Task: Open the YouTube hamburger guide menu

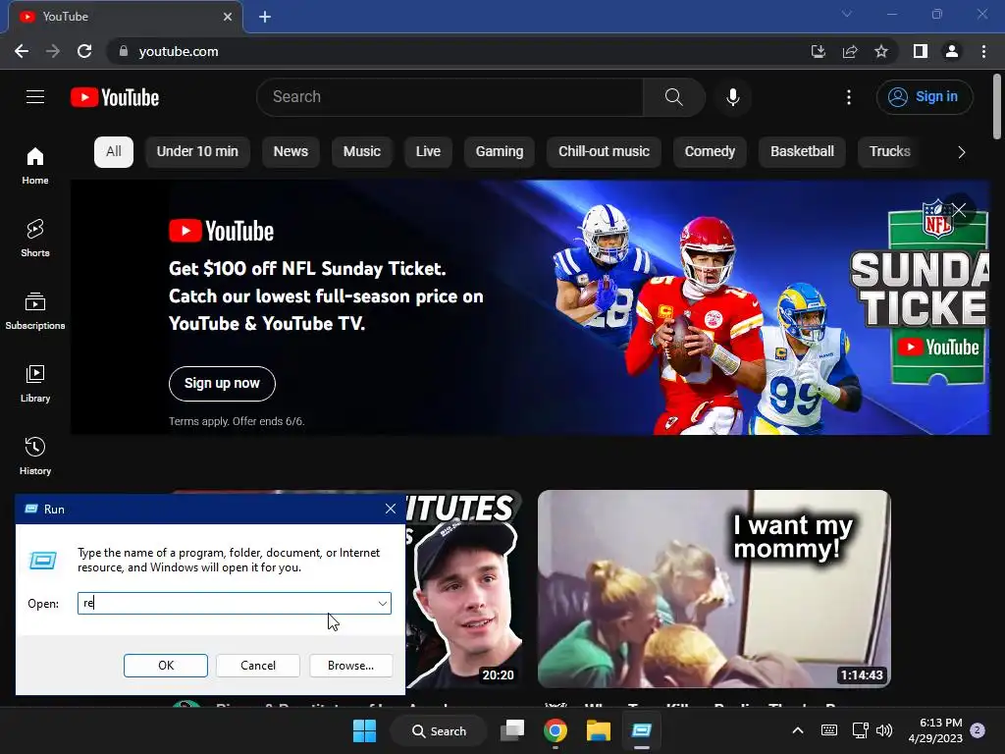Action: coord(35,97)
